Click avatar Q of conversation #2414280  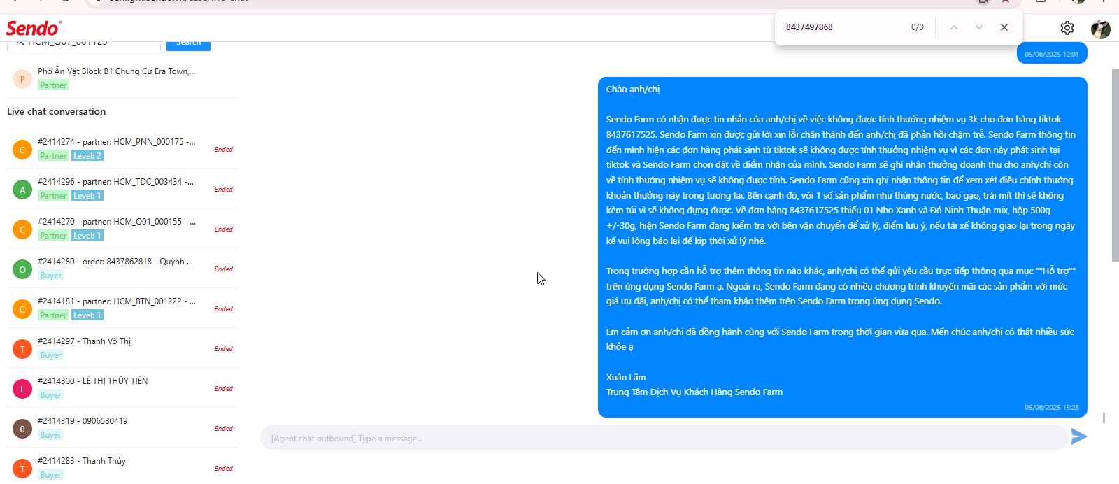point(22,269)
